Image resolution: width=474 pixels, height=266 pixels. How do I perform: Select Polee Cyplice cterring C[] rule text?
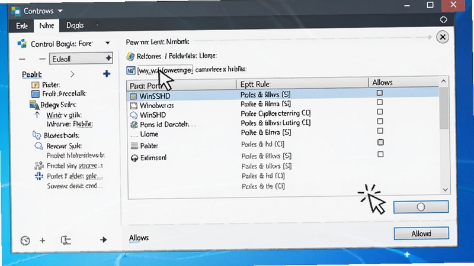point(276,113)
